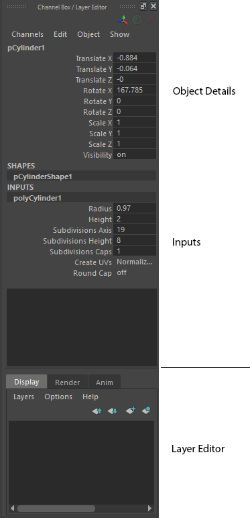Edit the Subdivisions Height value 8
The image size is (250, 518).
click(135, 240)
